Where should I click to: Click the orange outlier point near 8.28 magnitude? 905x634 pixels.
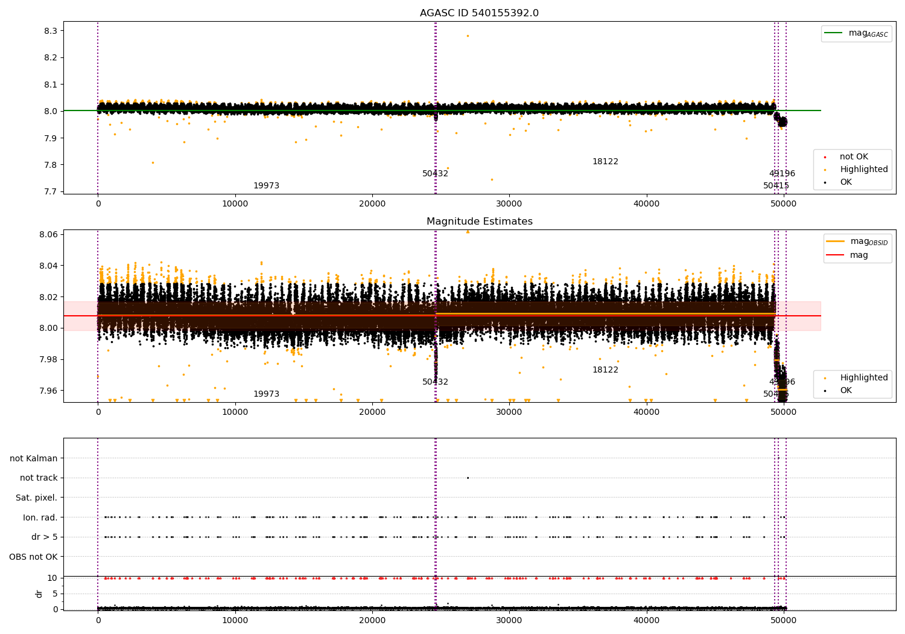click(467, 36)
